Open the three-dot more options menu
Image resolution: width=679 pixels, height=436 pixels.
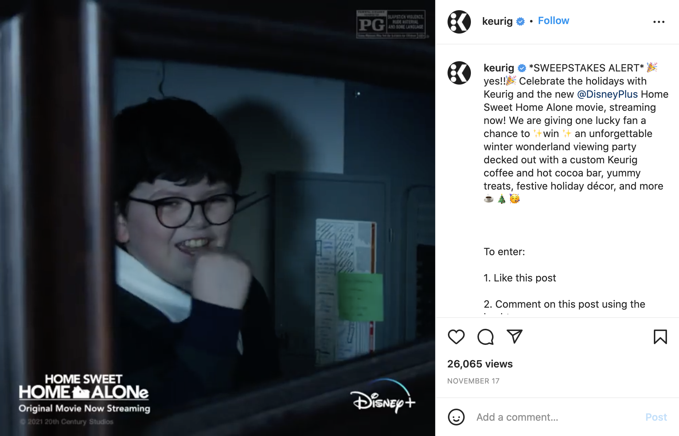(659, 22)
